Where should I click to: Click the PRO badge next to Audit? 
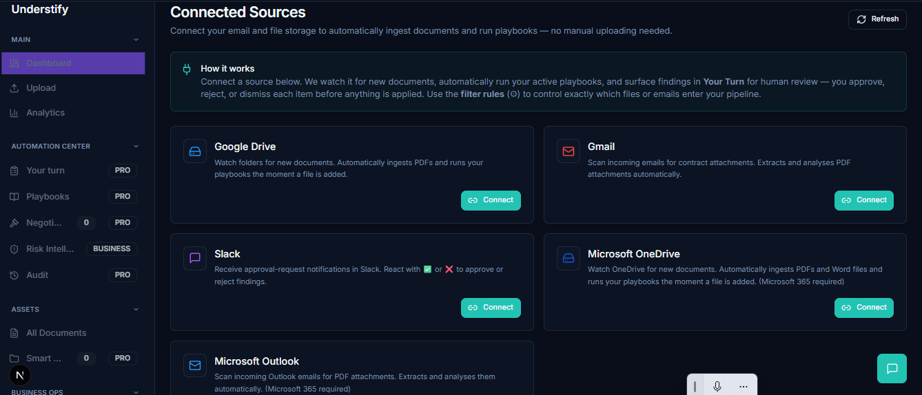[x=123, y=275]
